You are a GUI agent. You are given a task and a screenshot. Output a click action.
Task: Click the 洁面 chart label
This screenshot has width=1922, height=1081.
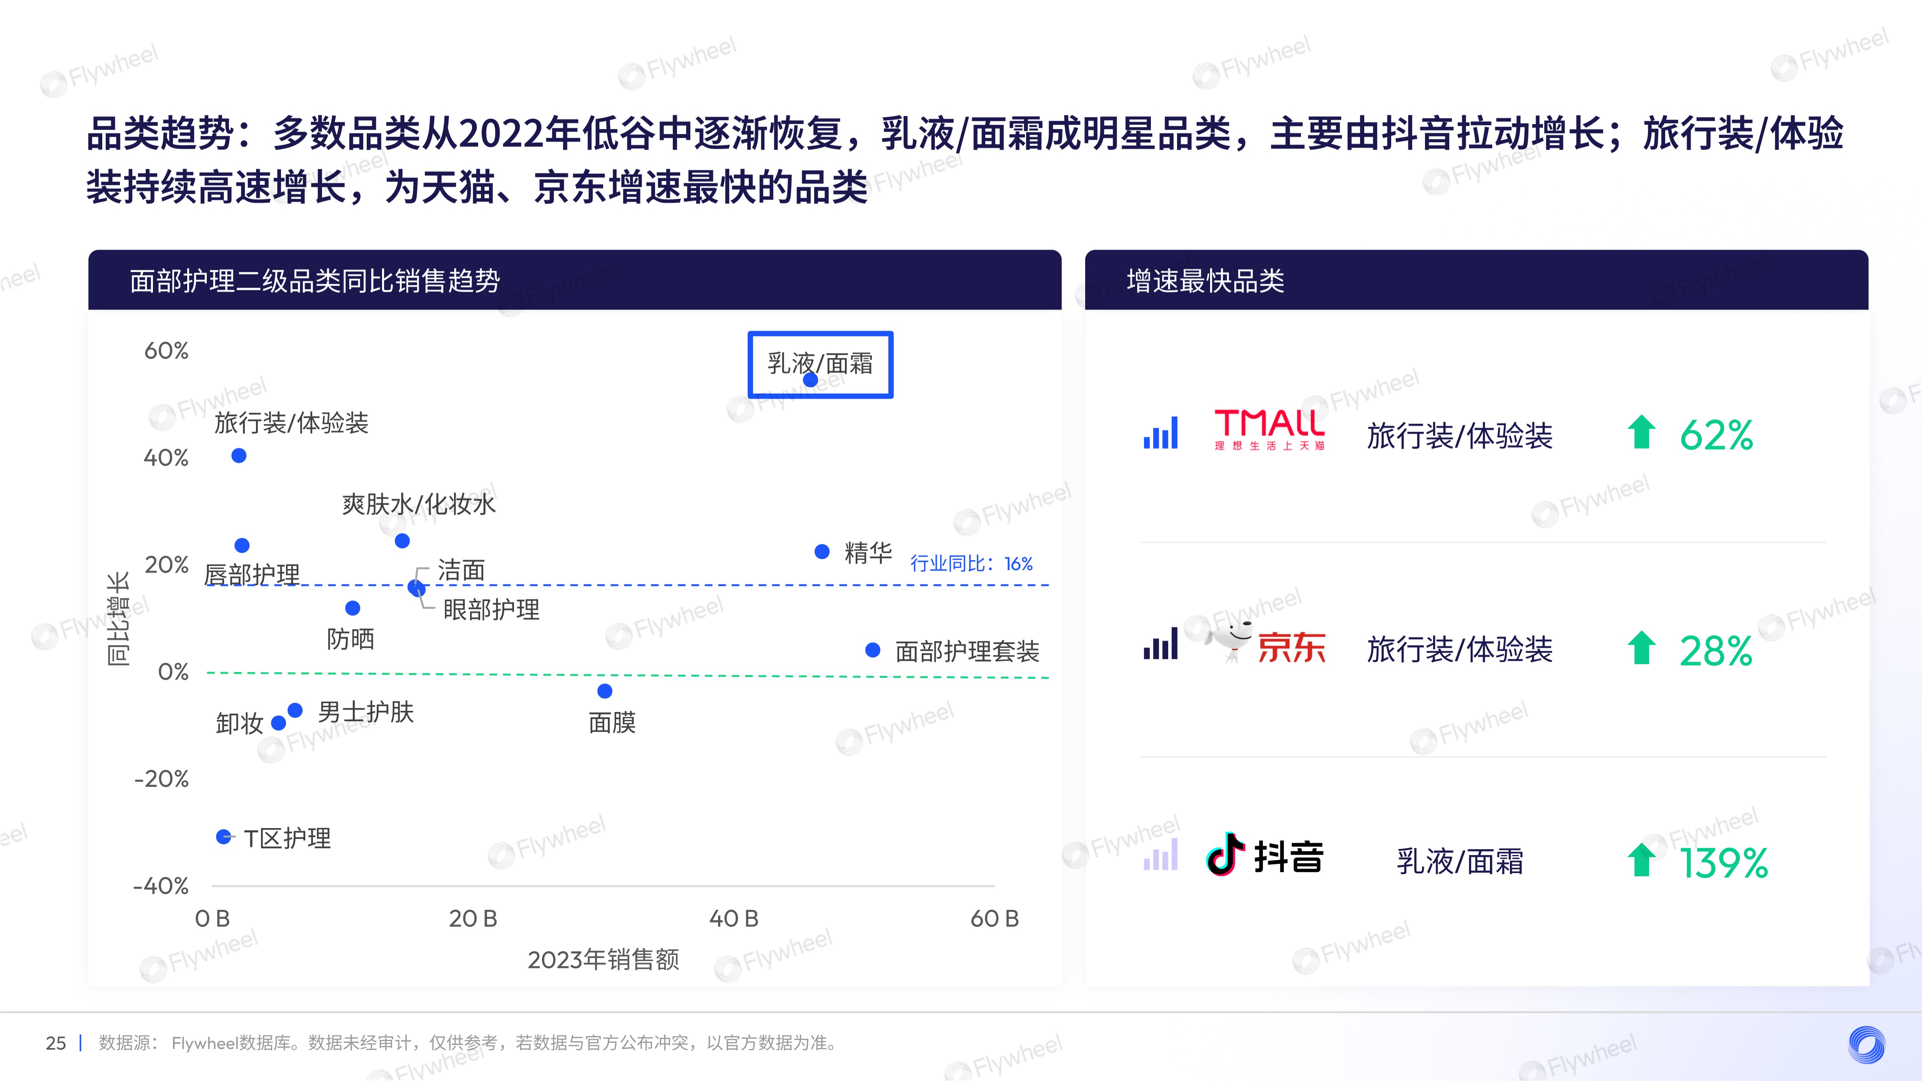(x=461, y=571)
